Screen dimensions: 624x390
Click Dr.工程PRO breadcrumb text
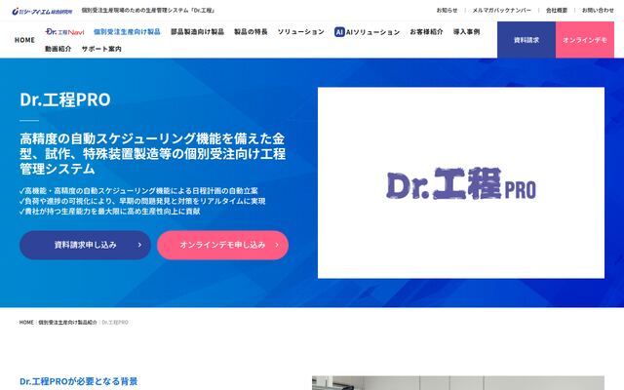115,323
